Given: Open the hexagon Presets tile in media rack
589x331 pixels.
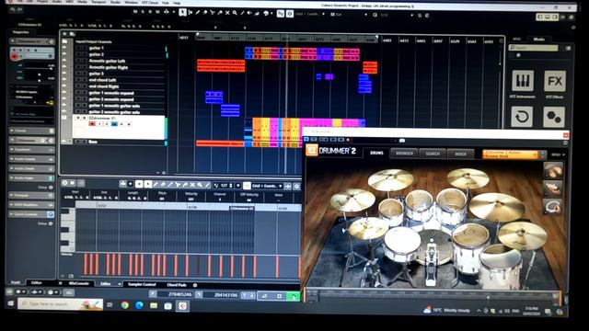Looking at the screenshot, I should [x=554, y=117].
